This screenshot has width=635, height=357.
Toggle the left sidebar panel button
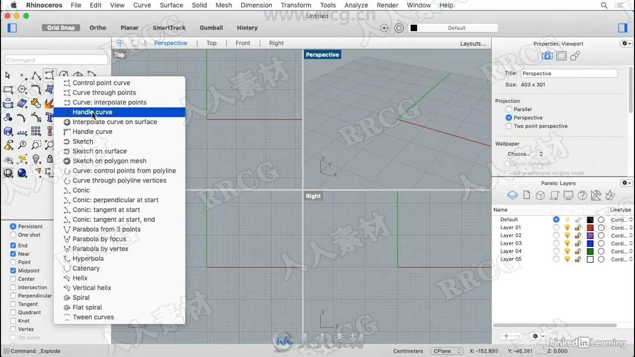tap(12, 28)
